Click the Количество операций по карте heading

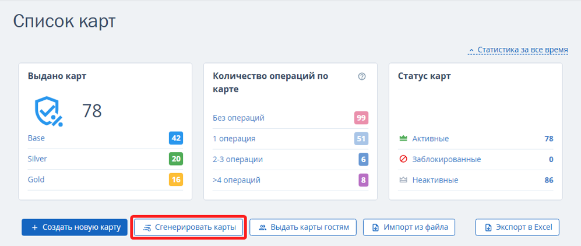(x=270, y=83)
